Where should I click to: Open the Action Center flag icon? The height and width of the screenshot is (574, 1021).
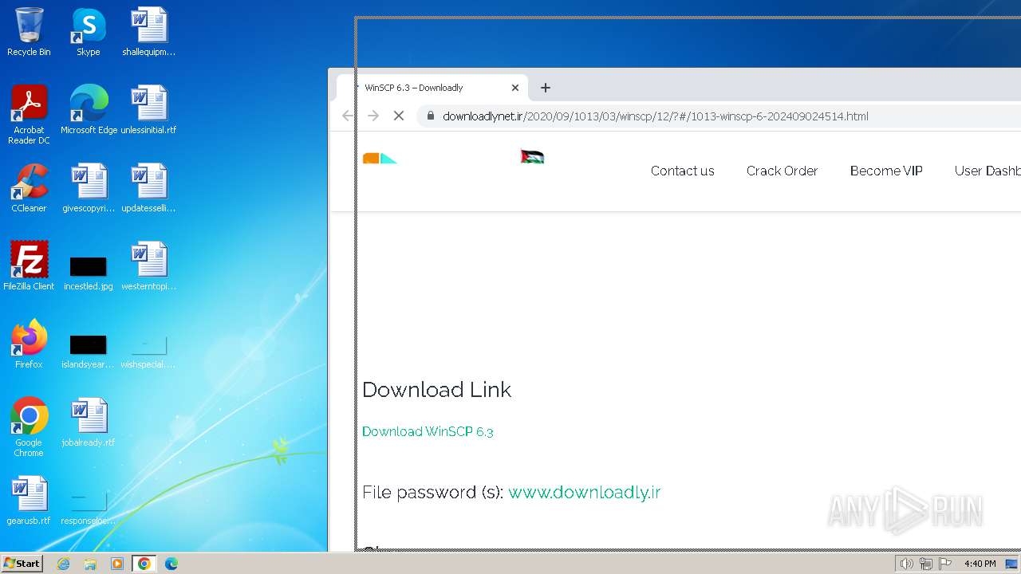tap(945, 564)
